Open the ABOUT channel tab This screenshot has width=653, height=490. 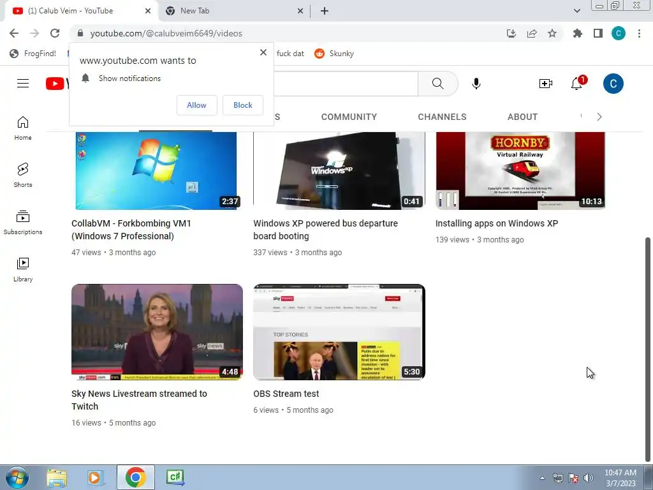(523, 117)
